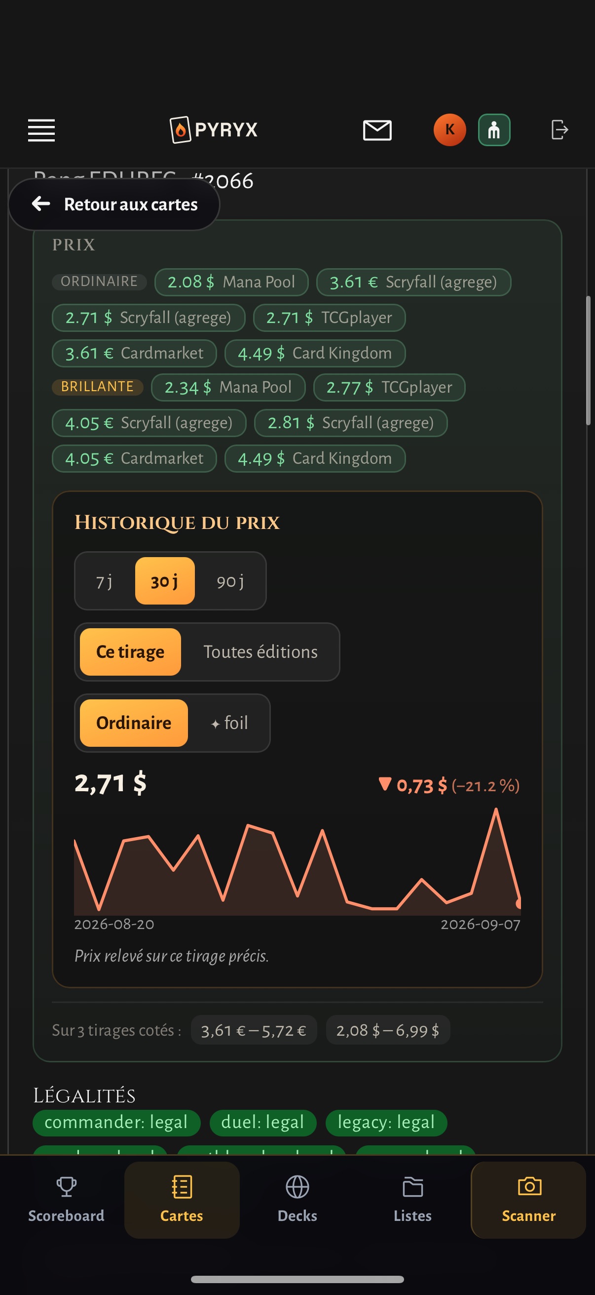This screenshot has width=595, height=1295.
Task: Switch to the Cartes tab
Action: [x=182, y=1200]
